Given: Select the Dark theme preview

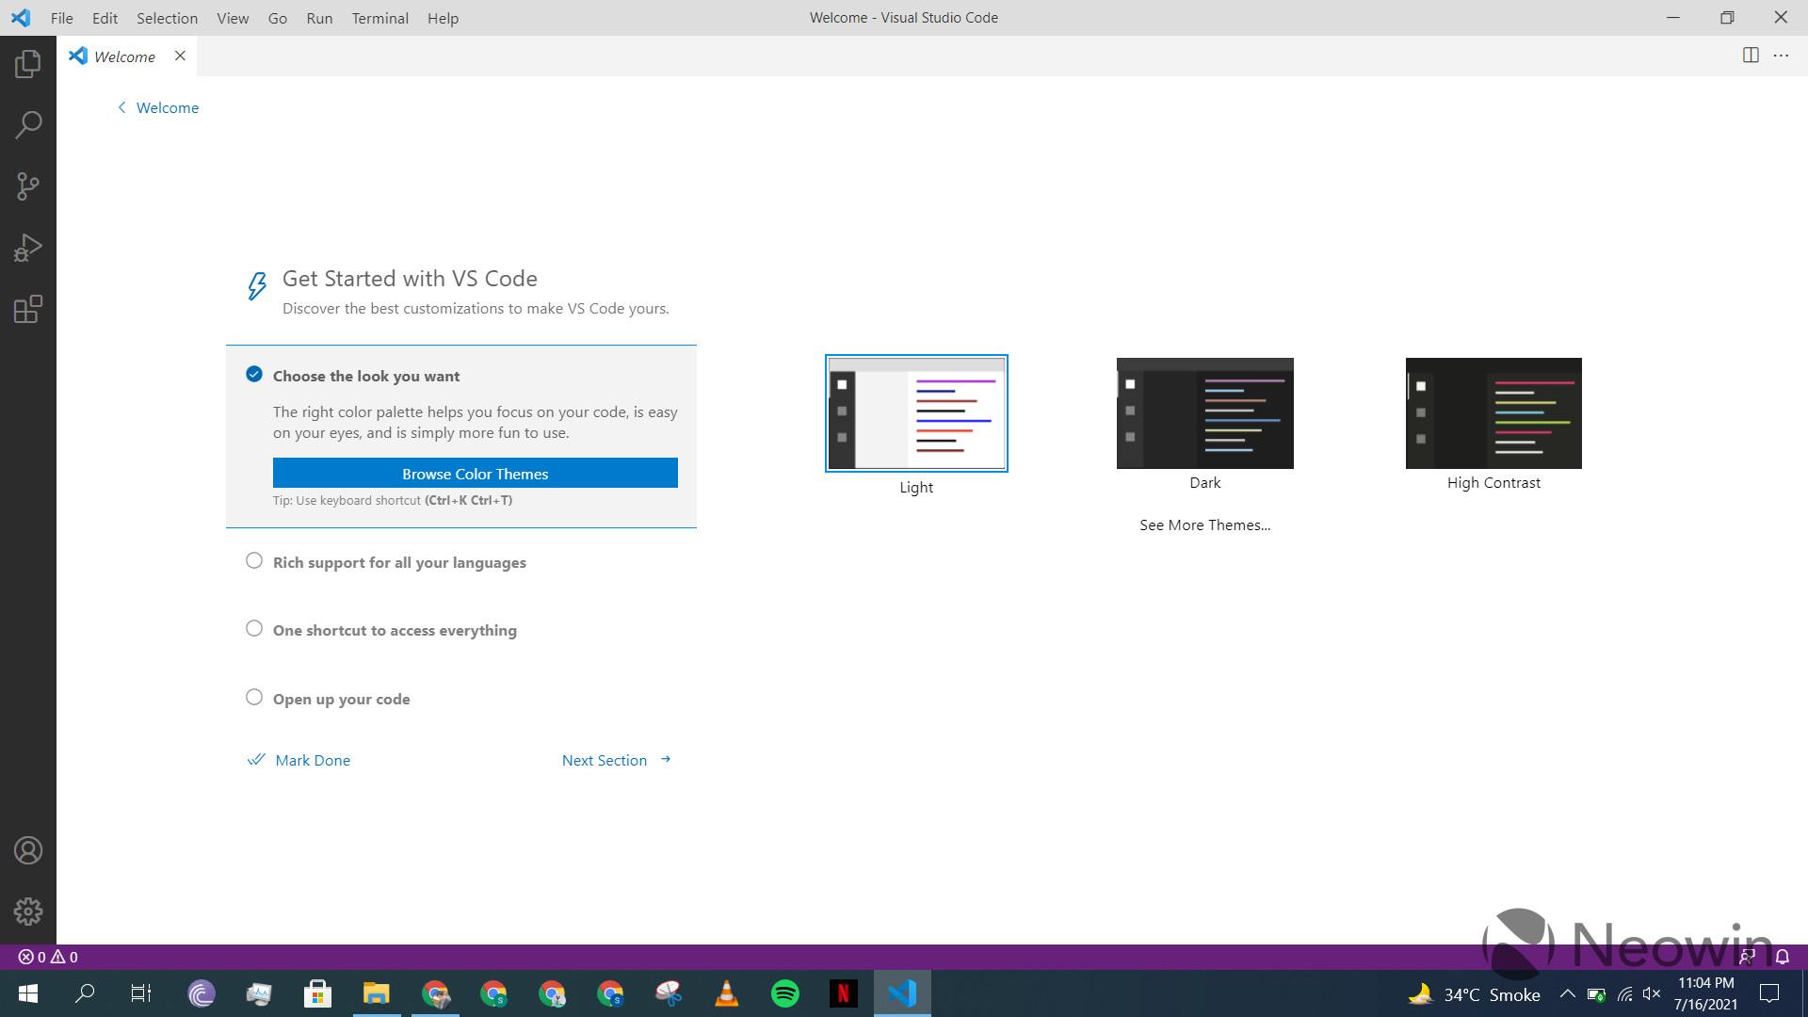Looking at the screenshot, I should click(x=1204, y=412).
